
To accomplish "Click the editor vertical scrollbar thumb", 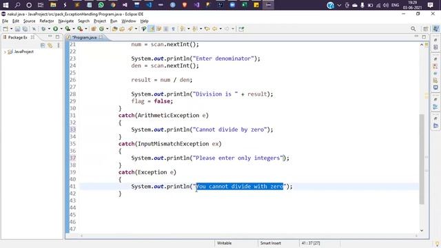I will tap(422, 159).
